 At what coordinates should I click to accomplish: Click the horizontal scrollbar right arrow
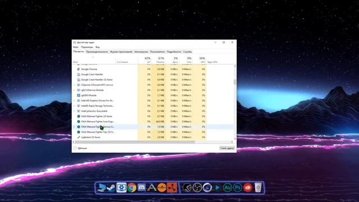[232, 142]
